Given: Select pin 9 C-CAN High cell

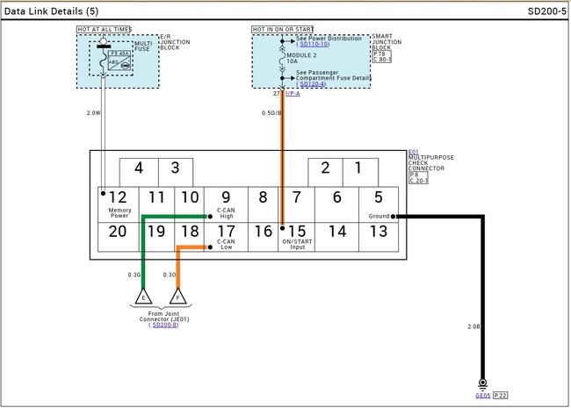Looking at the screenshot, I should (x=226, y=204).
